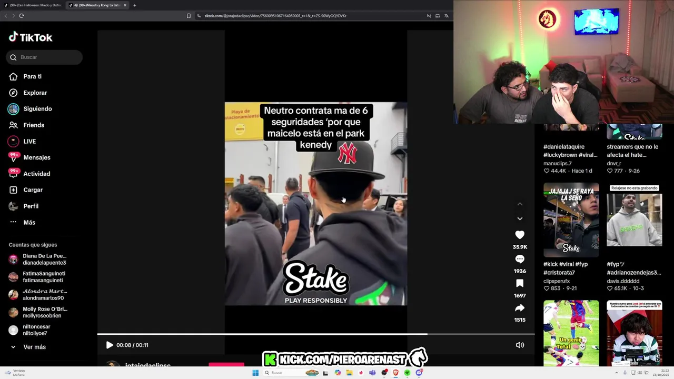This screenshot has height=379, width=674.
Task: Switch to Casi Halloween browser tab
Action: [x=33, y=5]
